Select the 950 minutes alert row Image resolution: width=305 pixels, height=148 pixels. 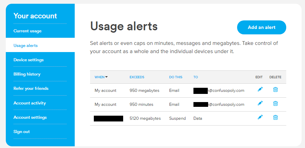(188, 104)
